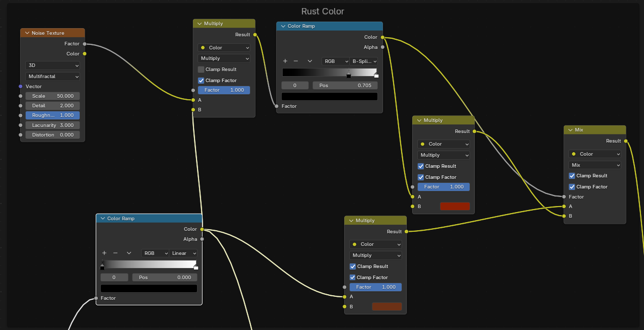644x330 pixels.
Task: Select the Noise Texture node header
Action: point(52,33)
